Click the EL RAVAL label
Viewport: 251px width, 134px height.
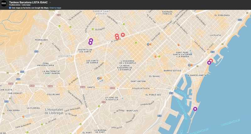[x=155, y=76]
